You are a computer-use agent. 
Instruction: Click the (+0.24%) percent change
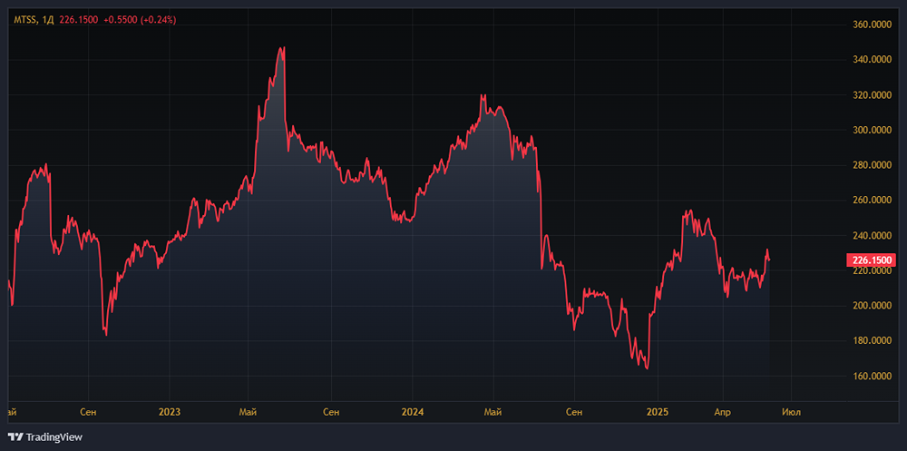click(159, 20)
